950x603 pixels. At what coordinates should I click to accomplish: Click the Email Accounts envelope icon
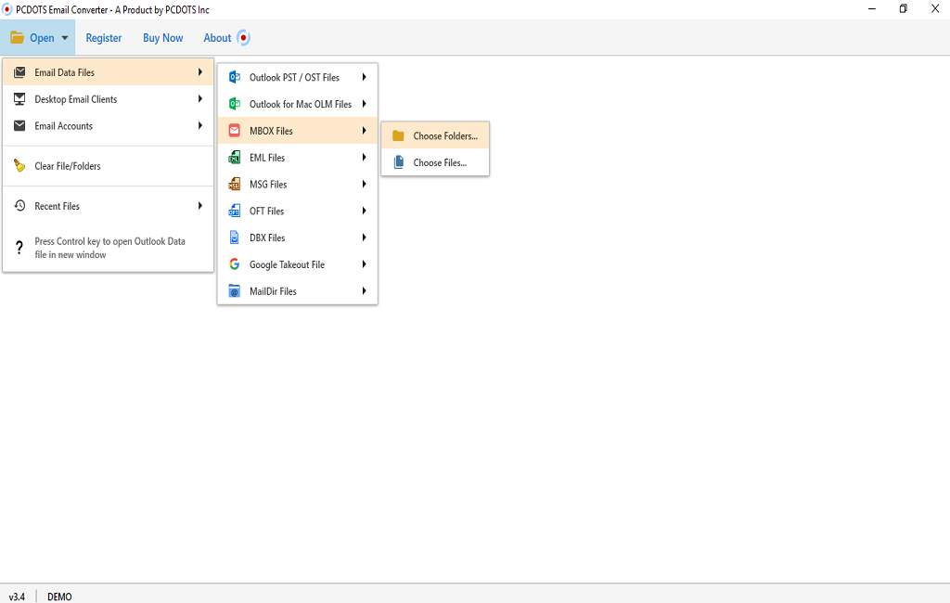[19, 125]
